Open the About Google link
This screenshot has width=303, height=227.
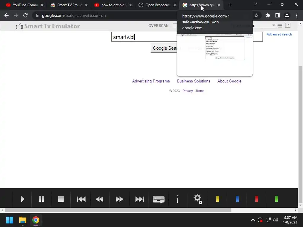229,81
